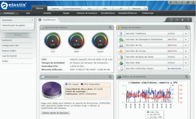
Task: Select Detector de Hardware submenu
Action: click(x=87, y=13)
